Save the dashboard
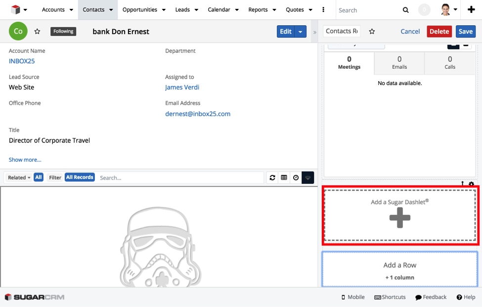Viewport: 482px width, 307px height. (465, 31)
